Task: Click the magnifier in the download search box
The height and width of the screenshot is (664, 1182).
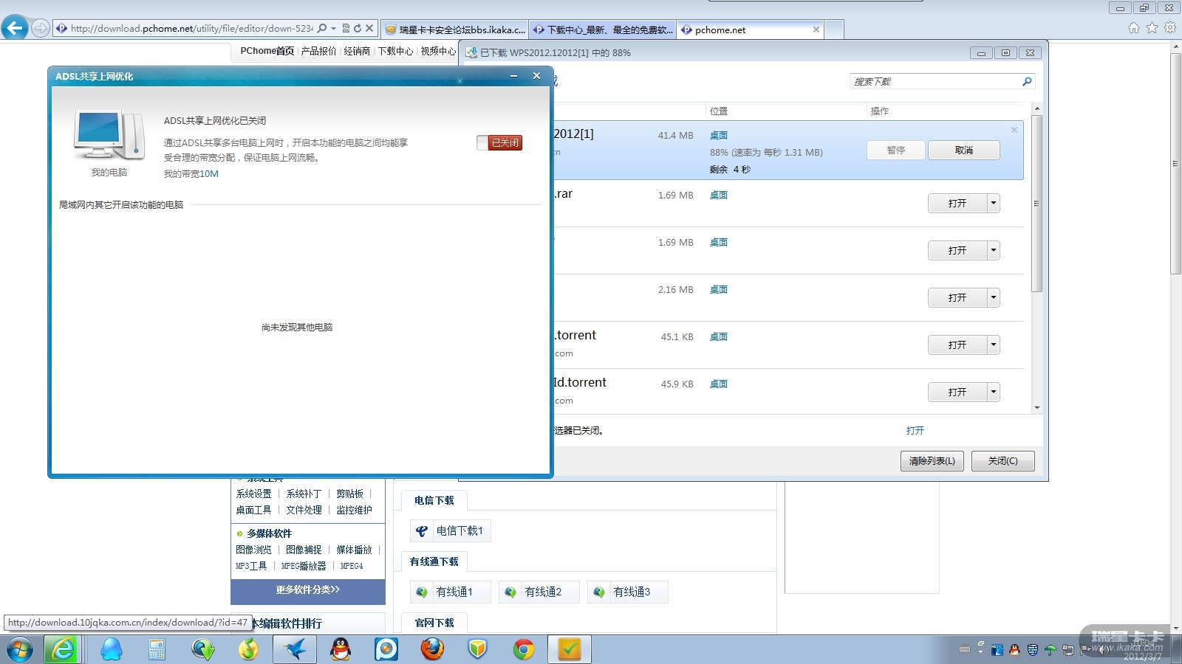Action: (x=1027, y=81)
